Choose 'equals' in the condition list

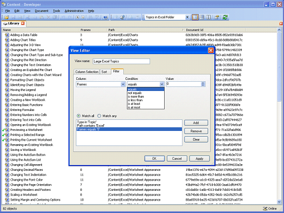pyautogui.click(x=146, y=89)
